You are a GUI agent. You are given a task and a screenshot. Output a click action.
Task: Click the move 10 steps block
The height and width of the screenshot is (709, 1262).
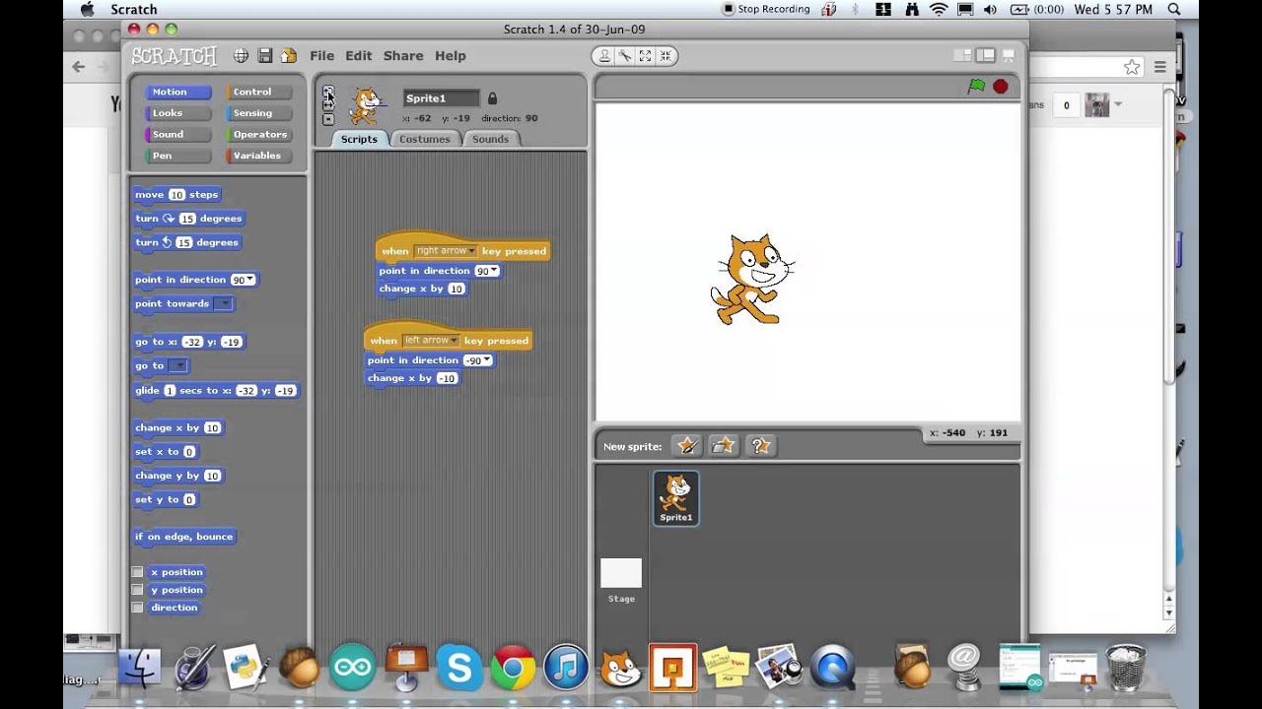(177, 195)
